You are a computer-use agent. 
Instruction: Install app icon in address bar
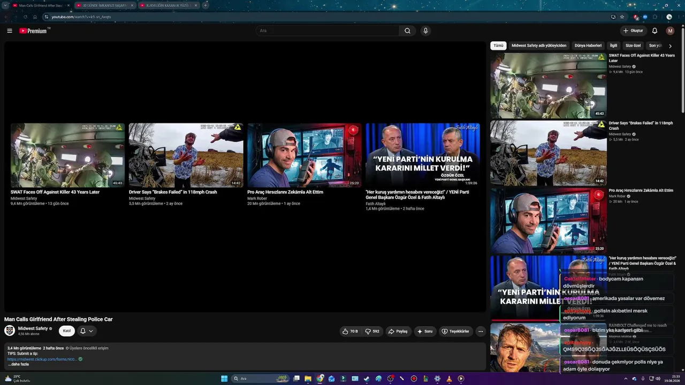[x=613, y=17]
